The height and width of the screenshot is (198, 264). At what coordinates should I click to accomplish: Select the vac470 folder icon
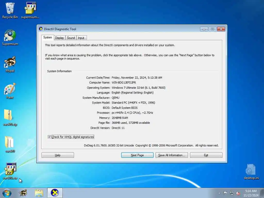(x=10, y=144)
